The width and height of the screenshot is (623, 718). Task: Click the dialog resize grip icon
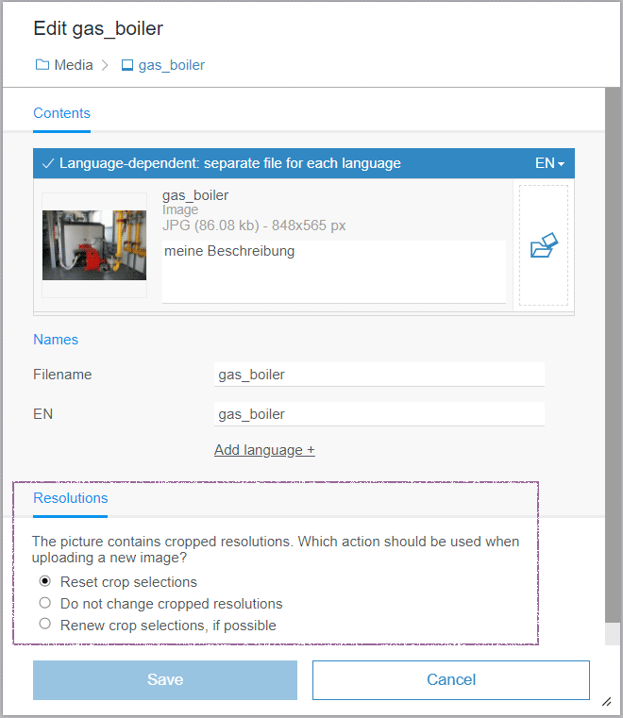coord(607,701)
